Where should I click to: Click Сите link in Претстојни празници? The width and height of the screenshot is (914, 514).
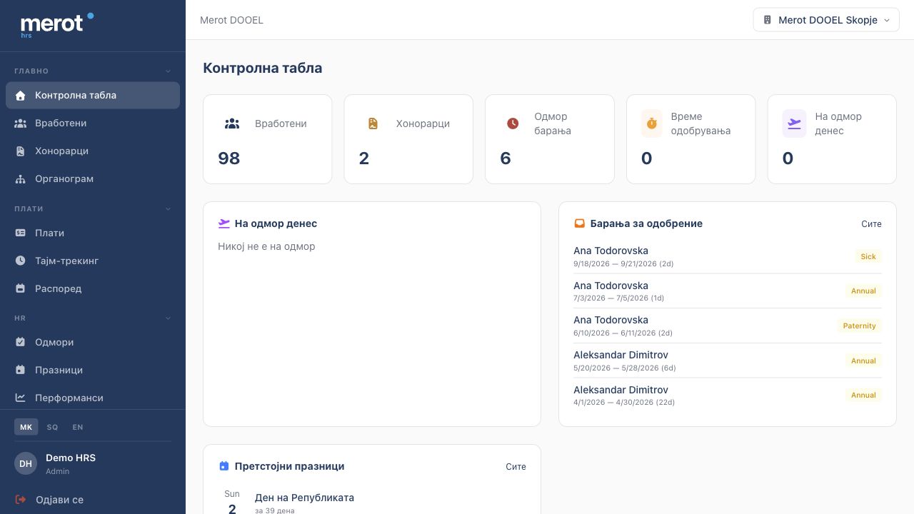click(x=516, y=466)
